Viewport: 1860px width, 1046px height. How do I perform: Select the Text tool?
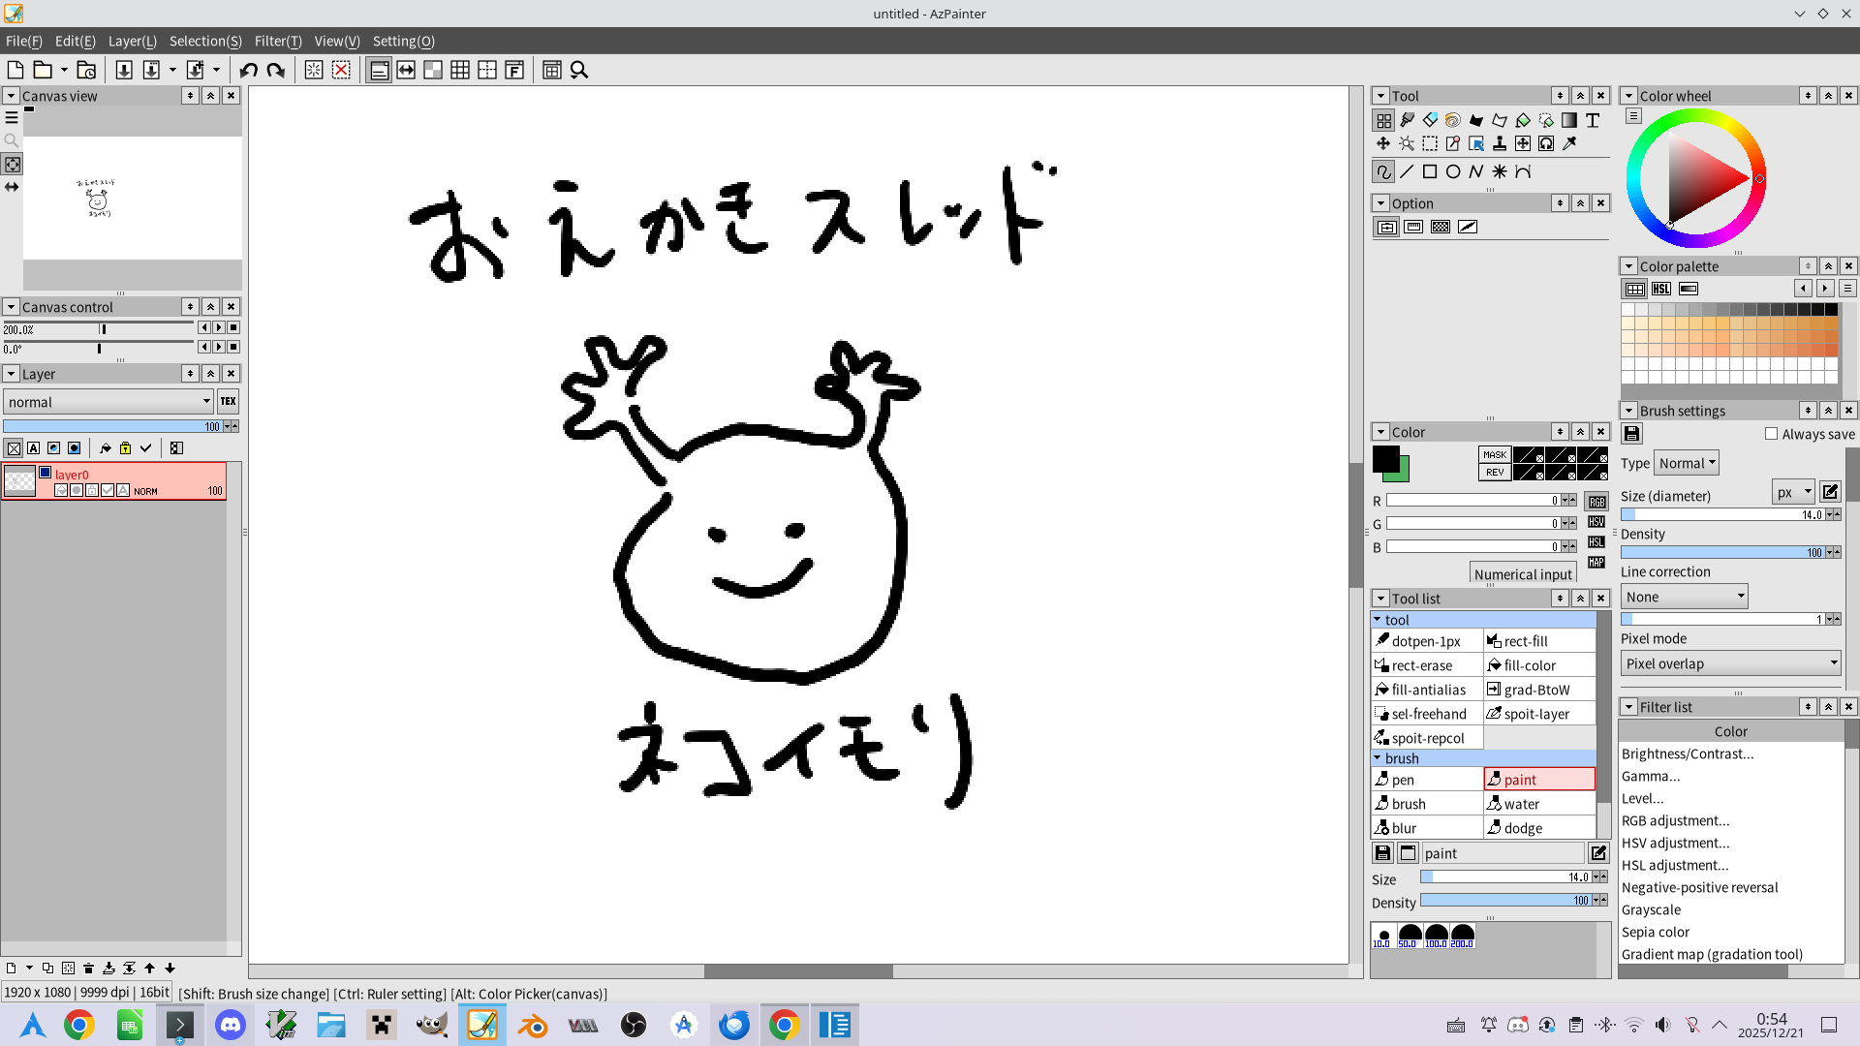[x=1594, y=120]
